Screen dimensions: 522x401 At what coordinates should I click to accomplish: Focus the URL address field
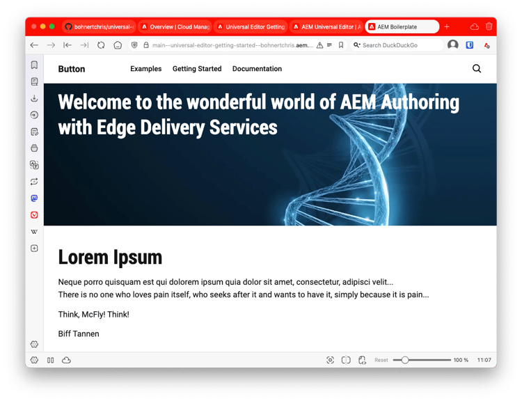tap(232, 45)
